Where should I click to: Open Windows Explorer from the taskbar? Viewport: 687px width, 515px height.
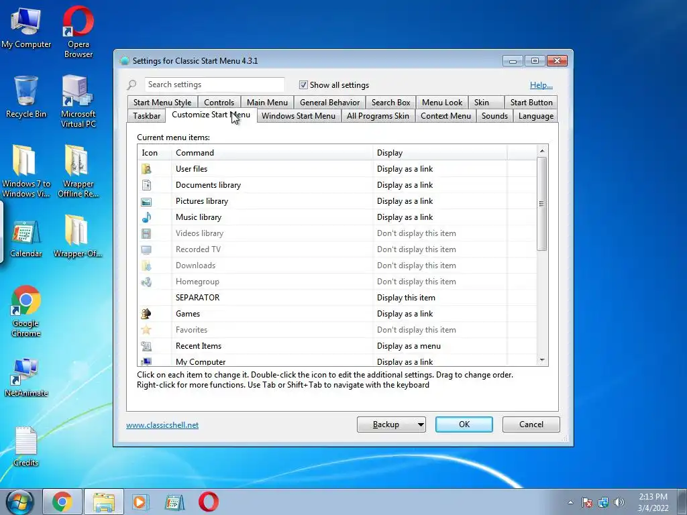point(103,502)
